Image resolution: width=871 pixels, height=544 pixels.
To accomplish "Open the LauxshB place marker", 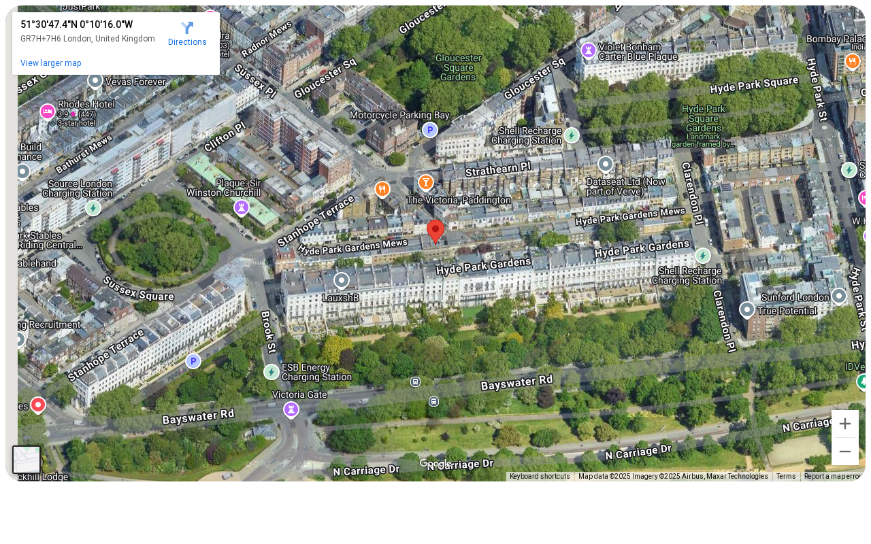I will click(342, 280).
